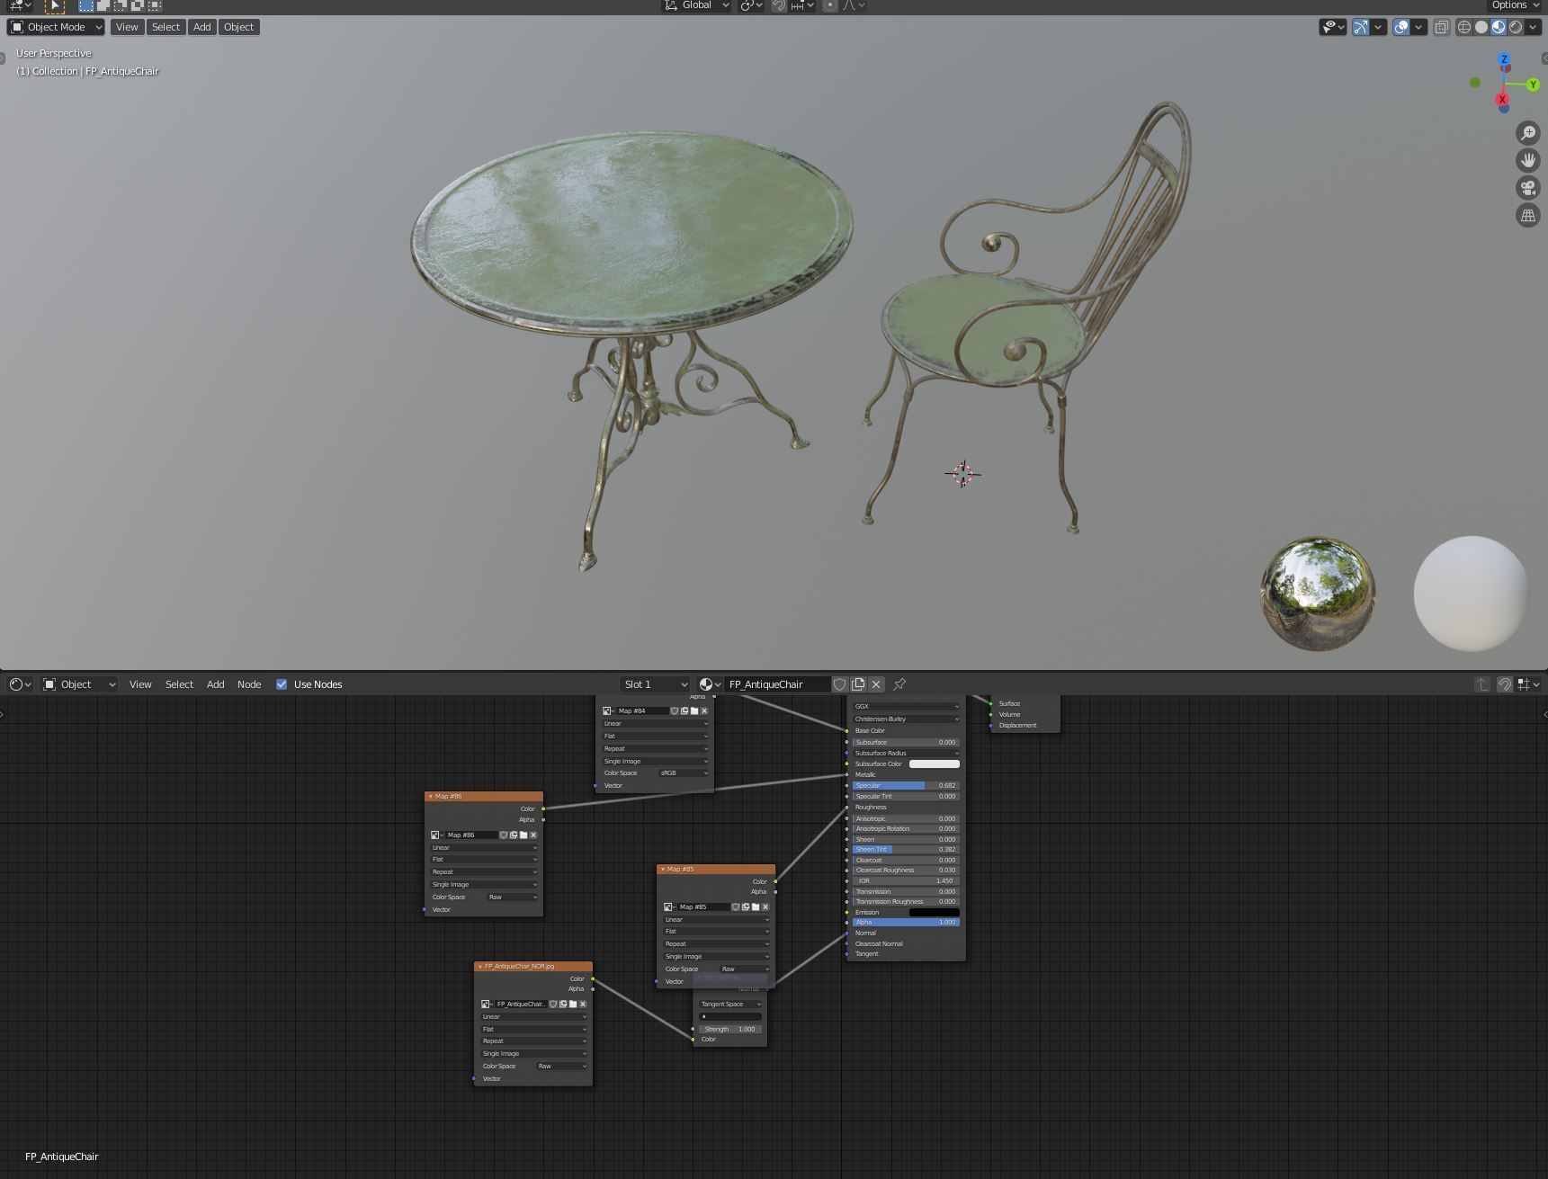Switch orthographic/perspective with the grid gizmo
The height and width of the screenshot is (1179, 1548).
pyautogui.click(x=1527, y=215)
